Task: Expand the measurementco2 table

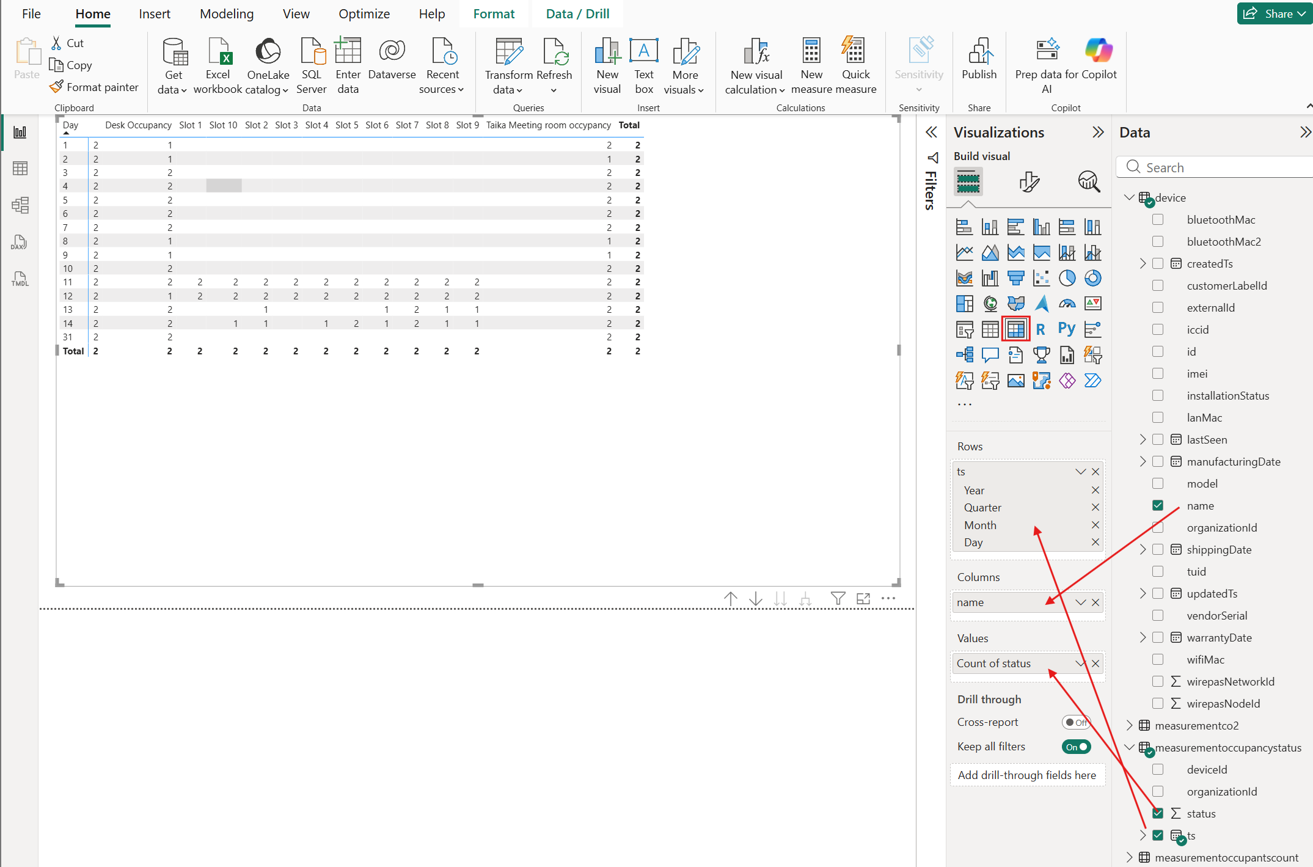Action: 1130,725
